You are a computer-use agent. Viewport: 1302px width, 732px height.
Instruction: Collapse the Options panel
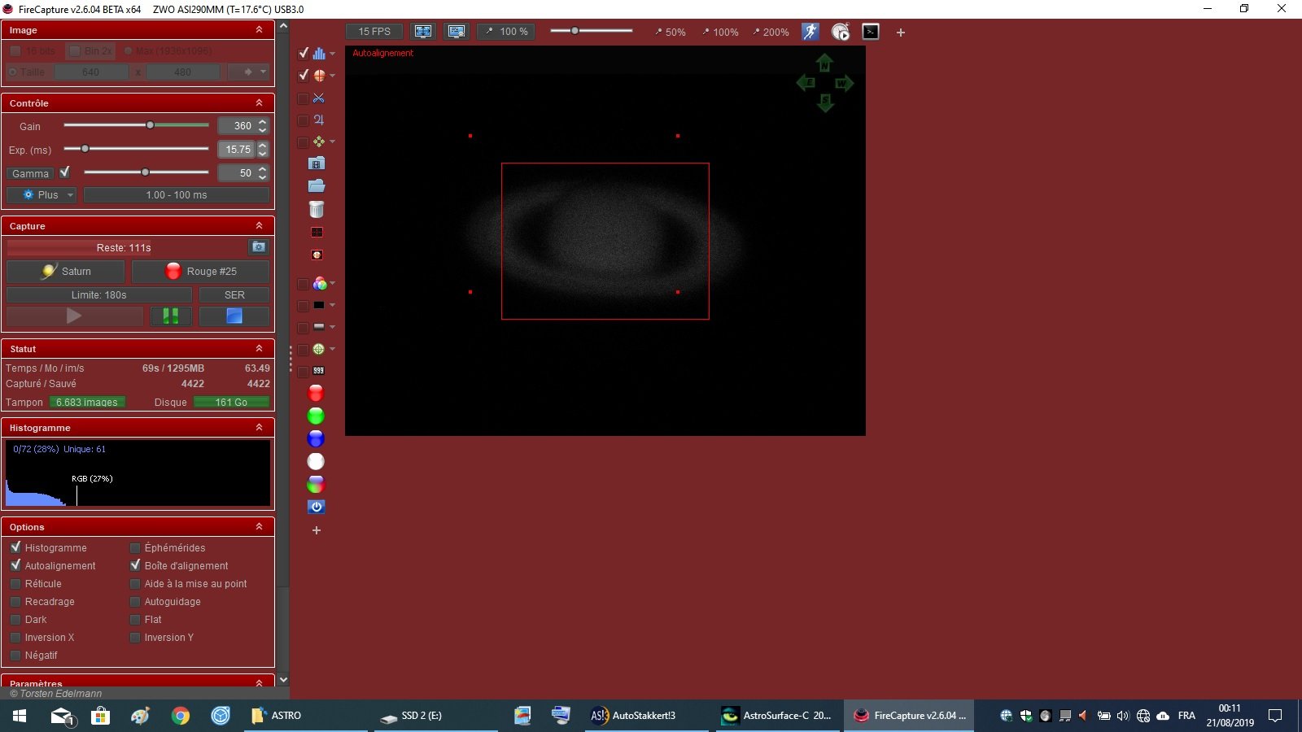coord(259,527)
